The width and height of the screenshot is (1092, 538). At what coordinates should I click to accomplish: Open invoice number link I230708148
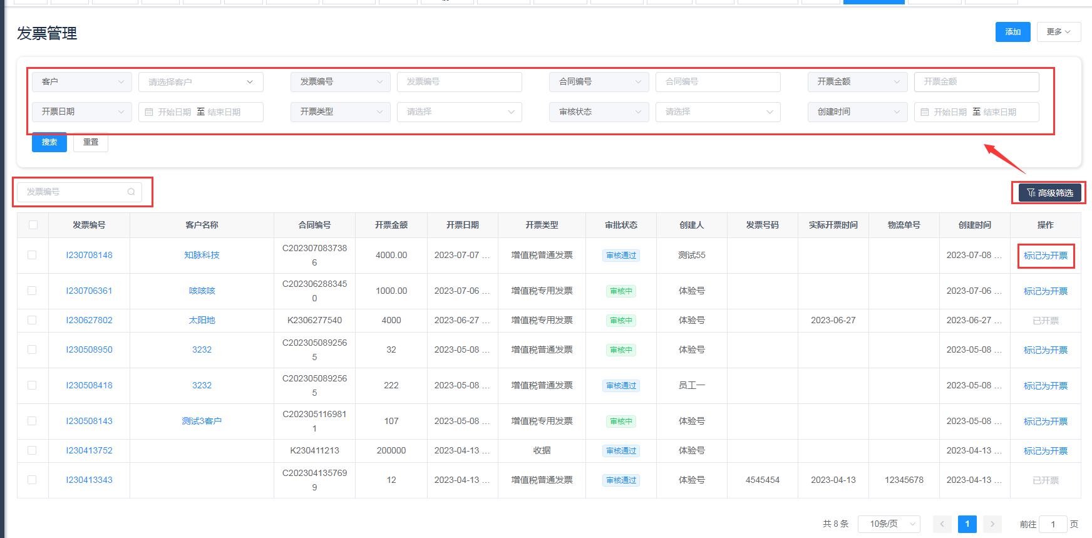tap(90, 255)
